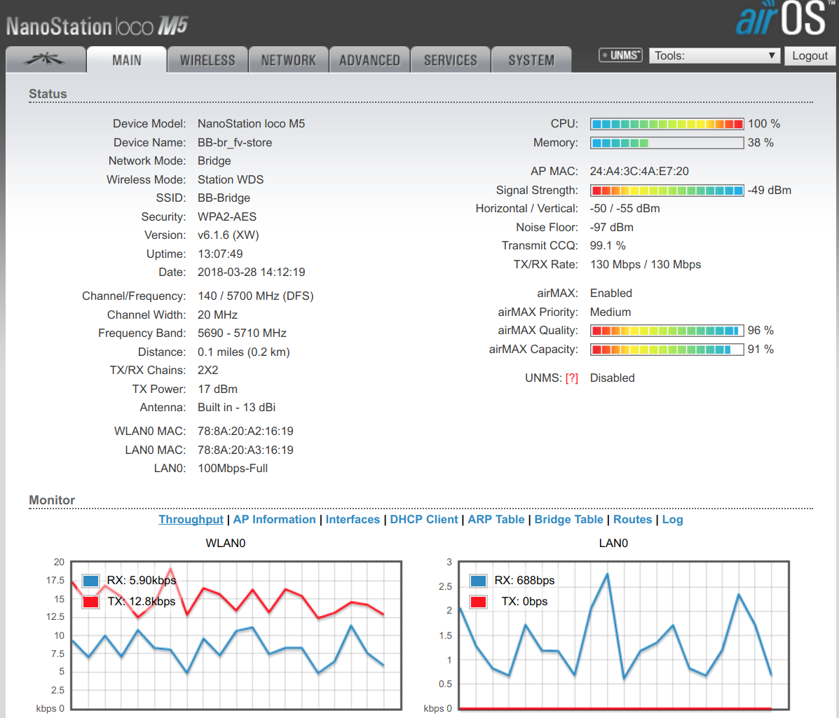Viewport: 839px width, 718px height.
Task: Click the UNMS help question mark
Action: point(572,378)
